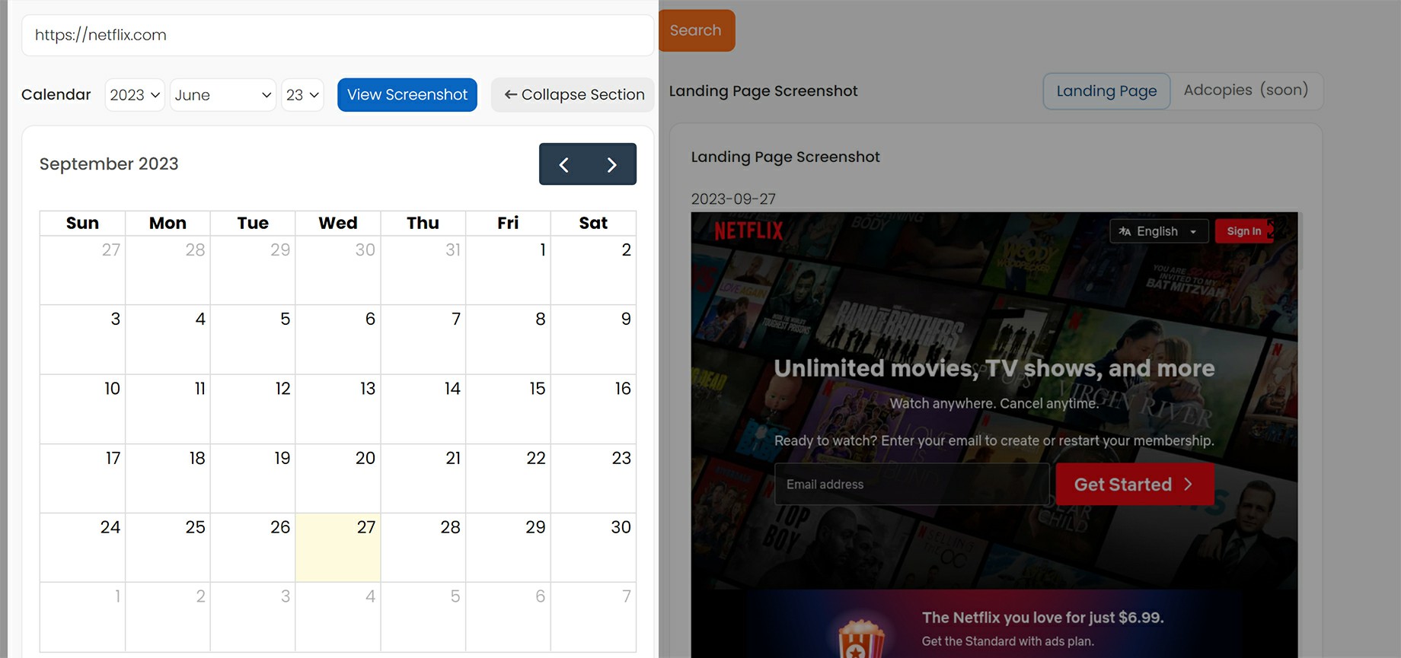Select September 14 in calendar
The width and height of the screenshot is (1401, 658).
(x=423, y=409)
